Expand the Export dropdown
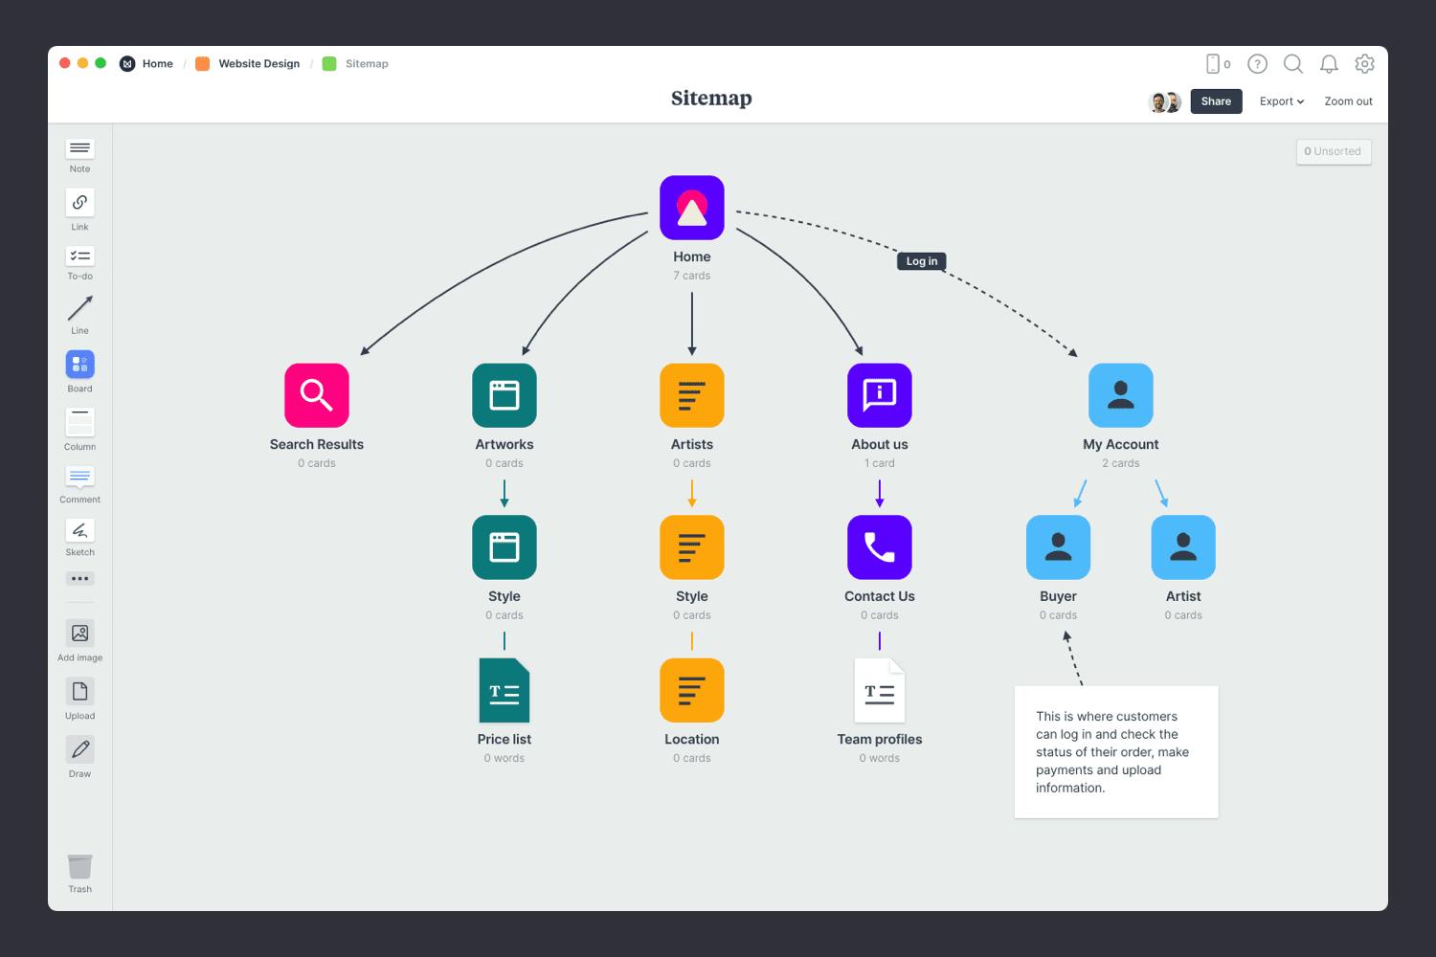The height and width of the screenshot is (957, 1436). [x=1281, y=101]
